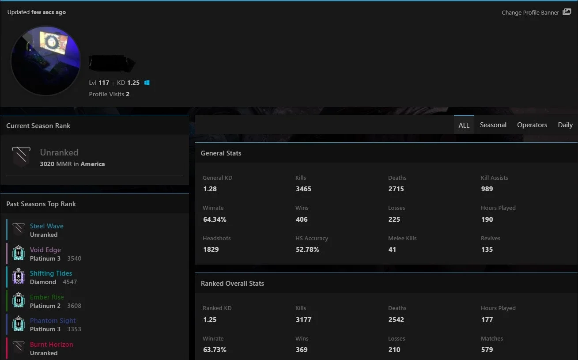The height and width of the screenshot is (360, 578).
Task: Click the General KD value 1.28
Action: point(210,189)
